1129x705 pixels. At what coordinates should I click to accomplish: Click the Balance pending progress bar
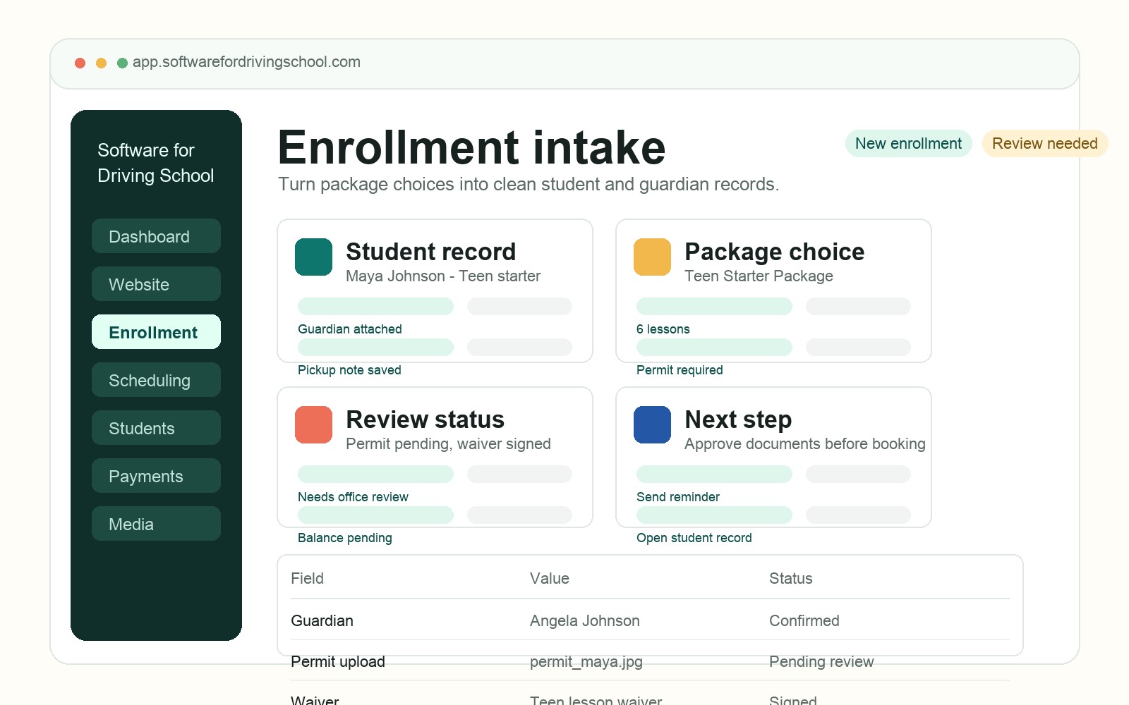click(375, 515)
